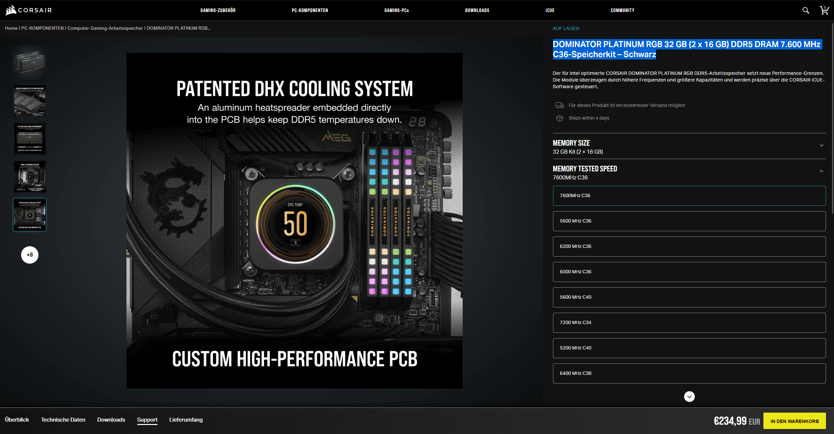Screen dimensions: 834x434
Task: Click the 32 GB Kit (2 × 16 GB) value
Action: coord(578,152)
